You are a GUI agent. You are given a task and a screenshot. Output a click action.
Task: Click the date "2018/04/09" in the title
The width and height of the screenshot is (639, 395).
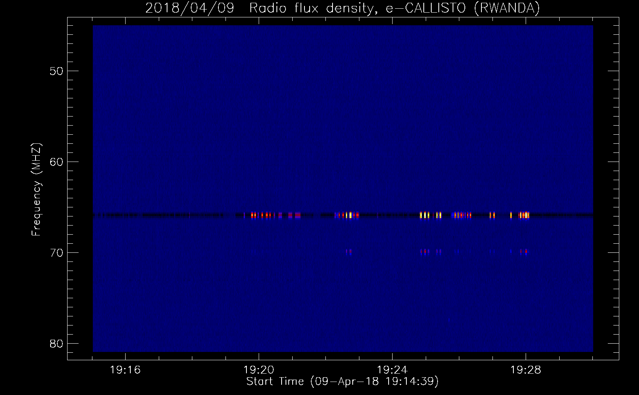[x=190, y=8]
